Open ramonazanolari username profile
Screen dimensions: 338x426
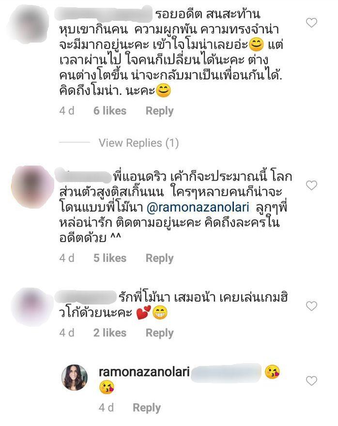point(144,372)
